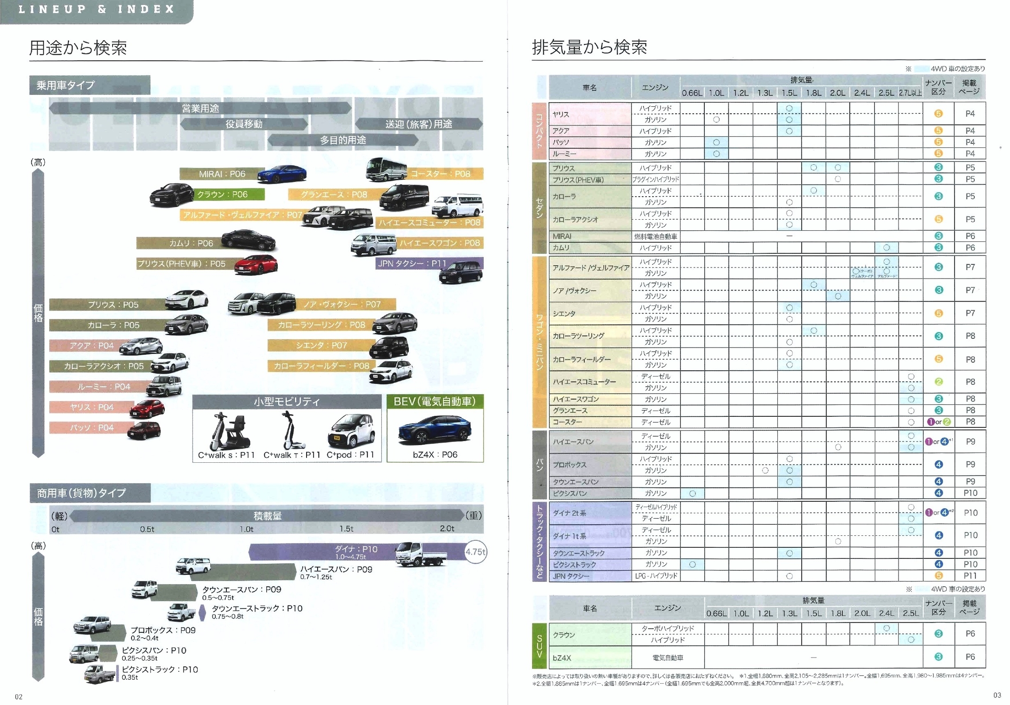
Task: Click the ハイエースワゴン : P08 label
Action: [439, 243]
